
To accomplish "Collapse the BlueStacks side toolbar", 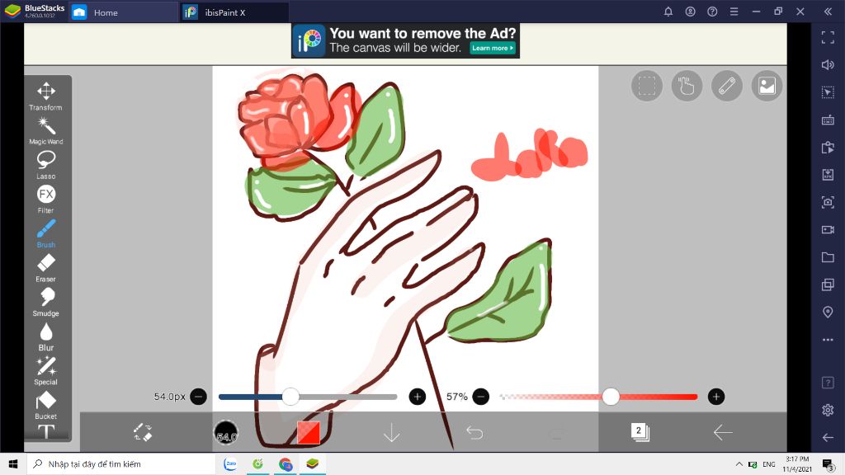I will (828, 12).
